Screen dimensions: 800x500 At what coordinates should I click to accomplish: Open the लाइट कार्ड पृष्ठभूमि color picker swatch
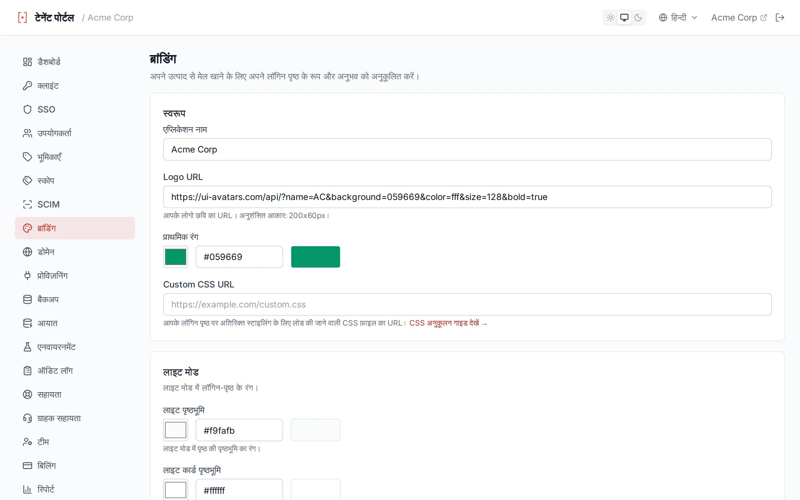[176, 490]
